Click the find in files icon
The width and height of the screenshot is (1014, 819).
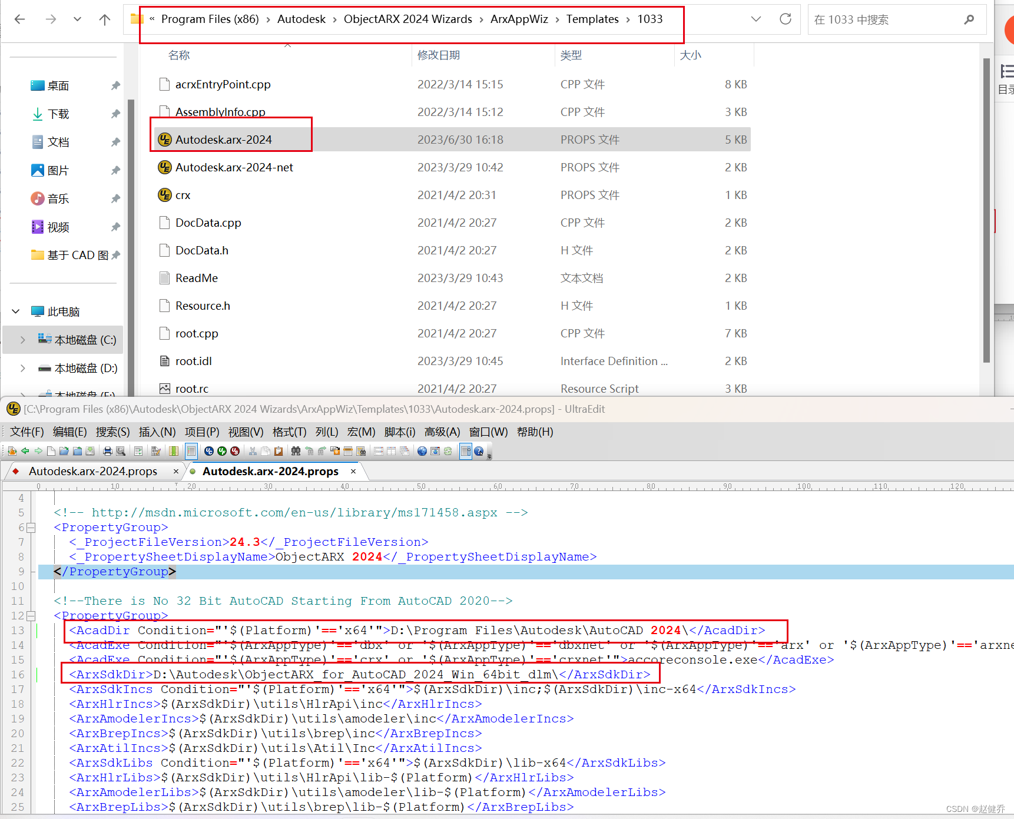[x=361, y=451]
